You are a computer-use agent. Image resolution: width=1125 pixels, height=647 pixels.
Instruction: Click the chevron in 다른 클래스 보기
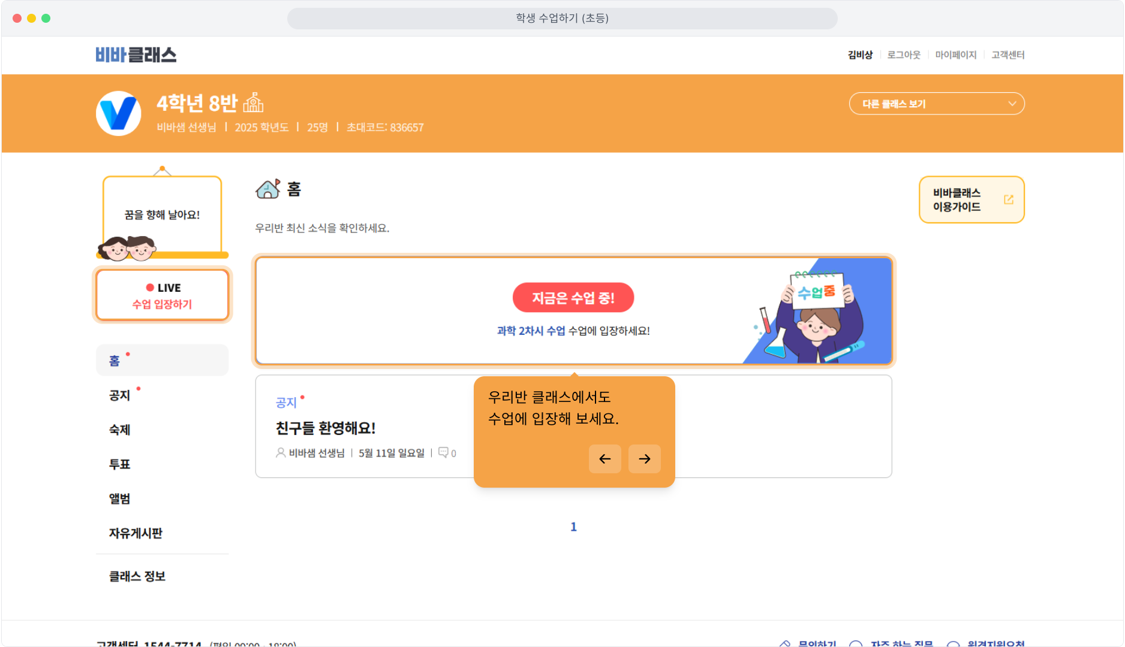click(1012, 104)
